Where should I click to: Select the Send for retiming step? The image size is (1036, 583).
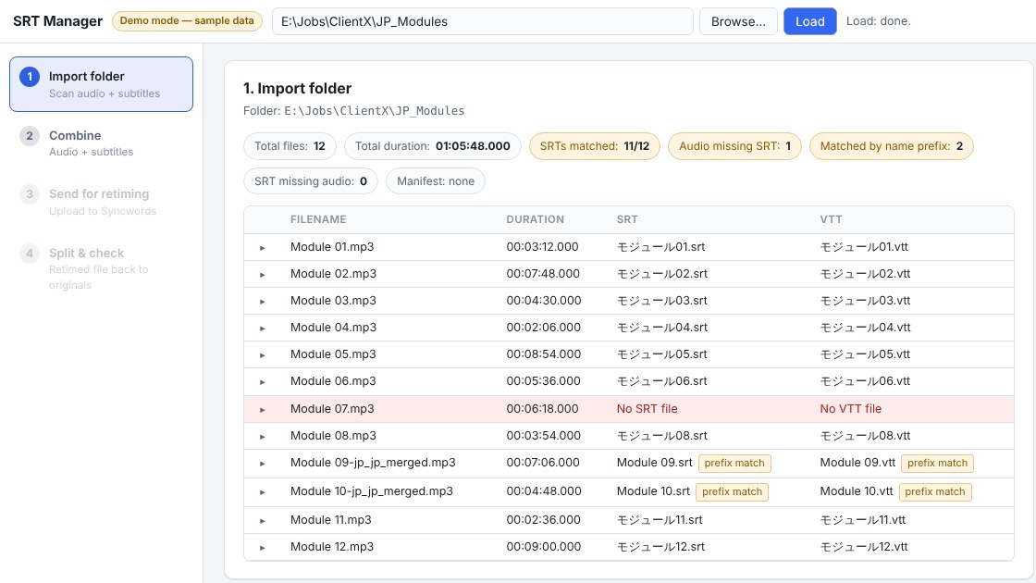coord(101,202)
